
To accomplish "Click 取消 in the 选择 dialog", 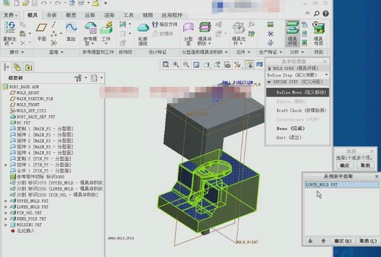I will 365,166.
